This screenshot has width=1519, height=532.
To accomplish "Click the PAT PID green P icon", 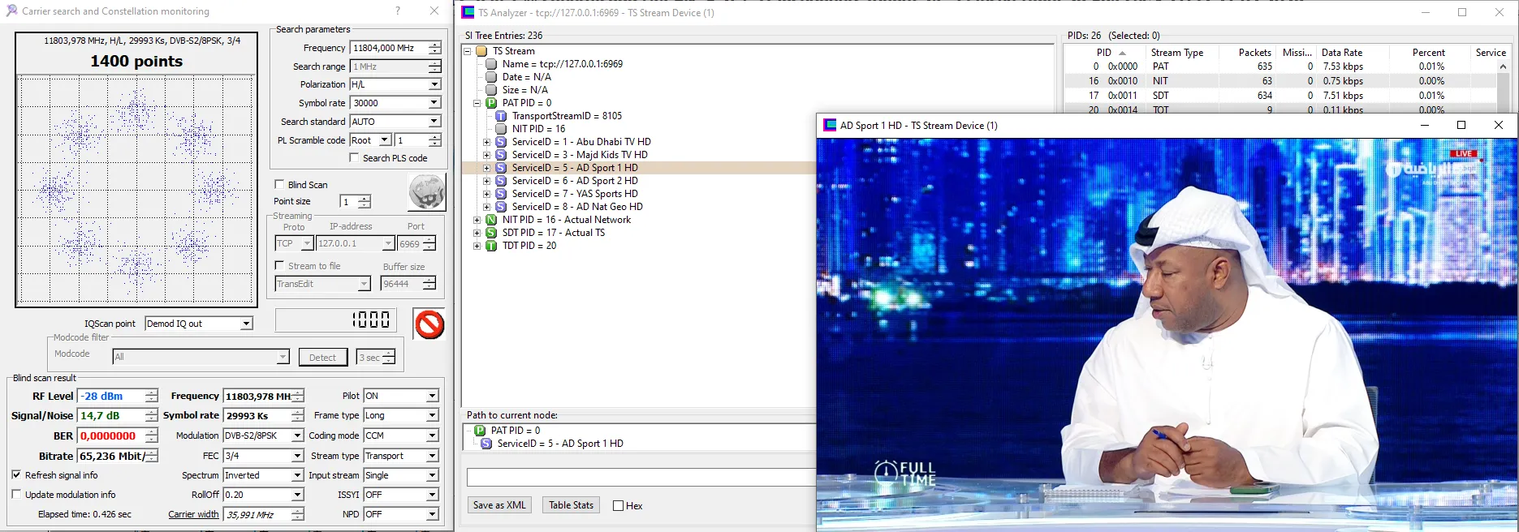I will [x=491, y=103].
